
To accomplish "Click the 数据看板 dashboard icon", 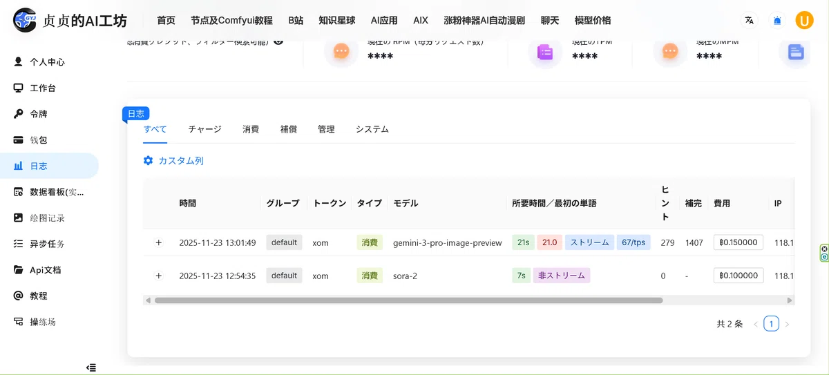I will [19, 192].
